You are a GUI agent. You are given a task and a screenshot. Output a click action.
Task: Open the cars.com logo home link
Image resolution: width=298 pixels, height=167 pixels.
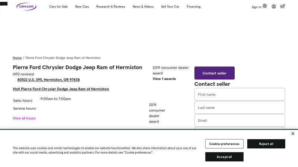(x=26, y=6)
